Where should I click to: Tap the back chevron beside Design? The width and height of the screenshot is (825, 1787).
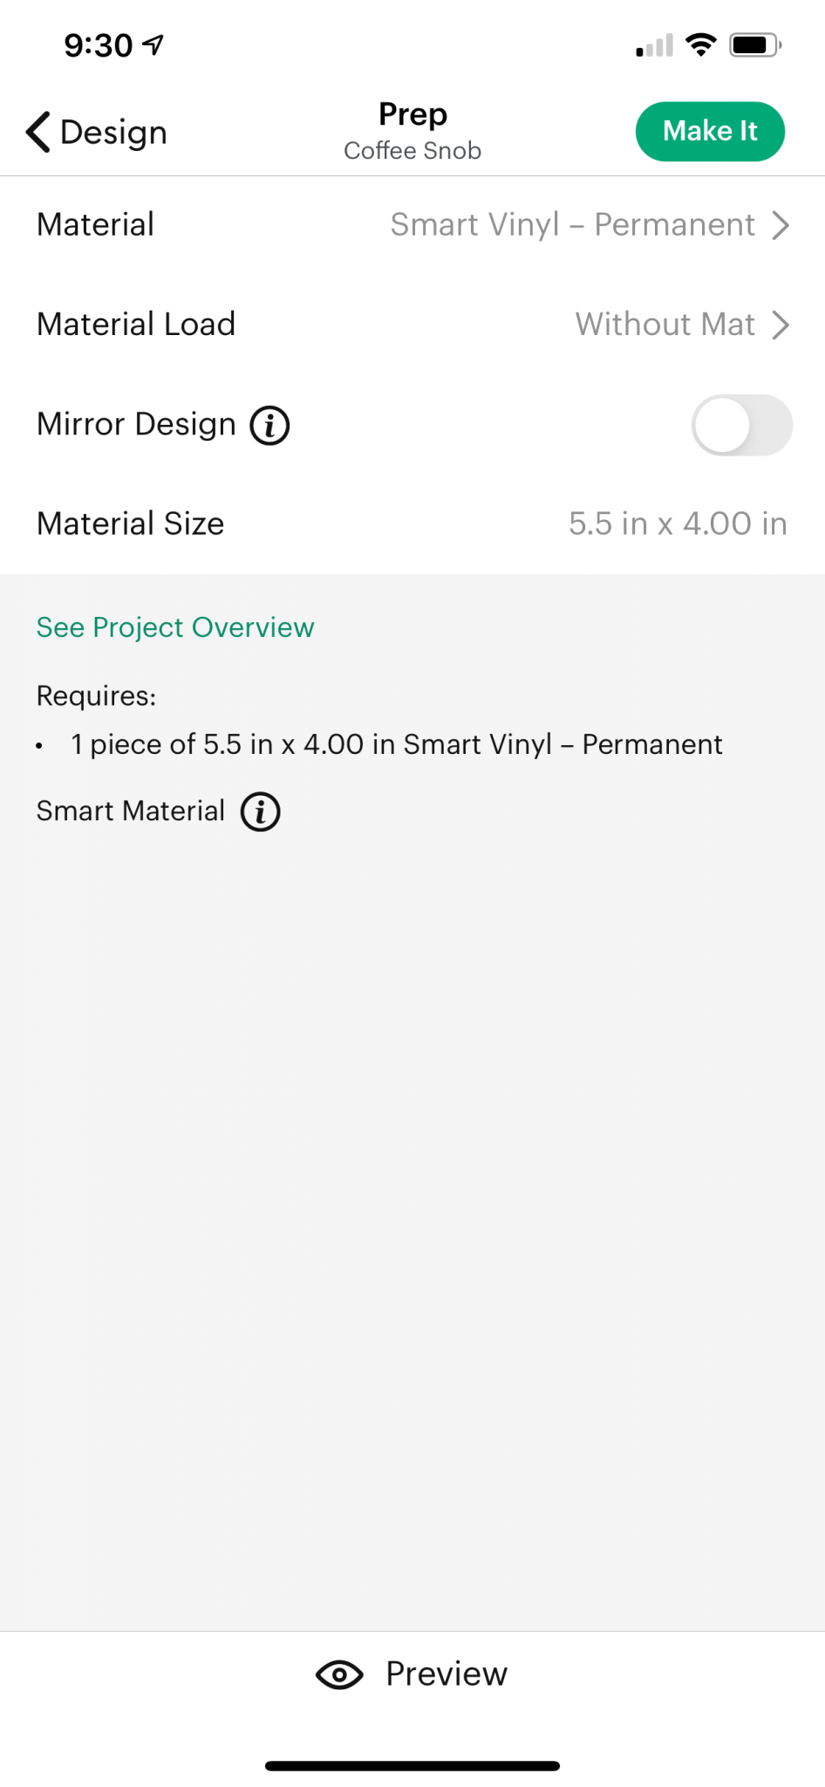37,133
